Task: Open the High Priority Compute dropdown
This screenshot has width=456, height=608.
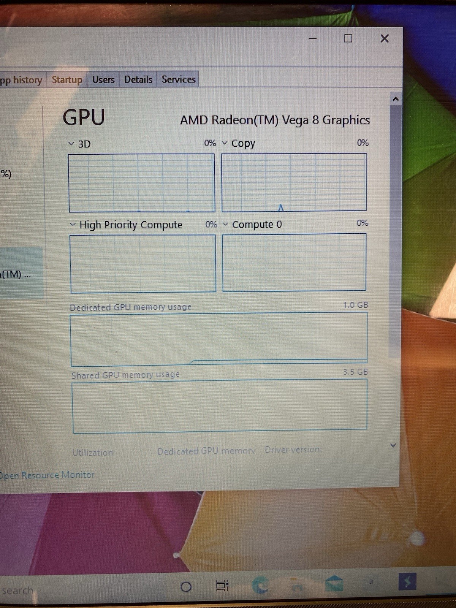Action: (x=73, y=225)
